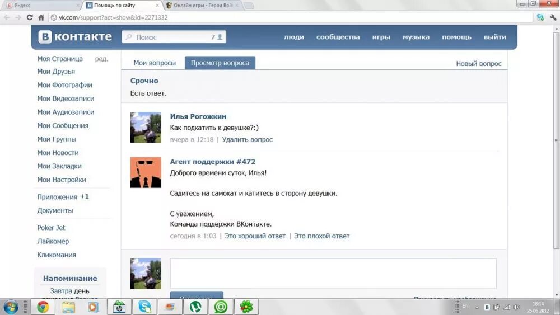Click the page vertical scrollbar
This screenshot has width=560, height=315.
(x=556, y=141)
